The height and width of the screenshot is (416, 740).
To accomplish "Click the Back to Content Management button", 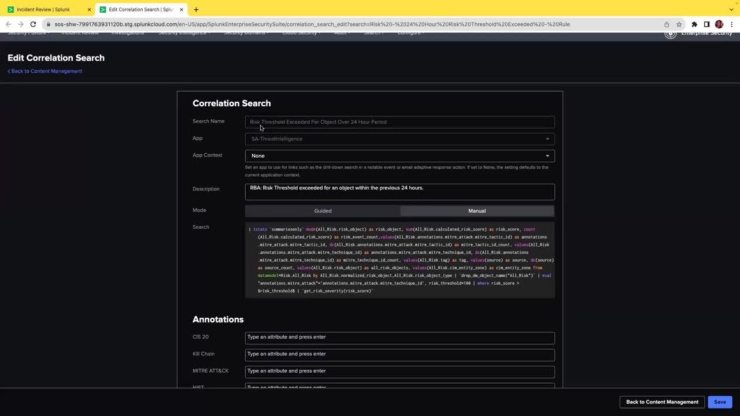I will tap(662, 402).
